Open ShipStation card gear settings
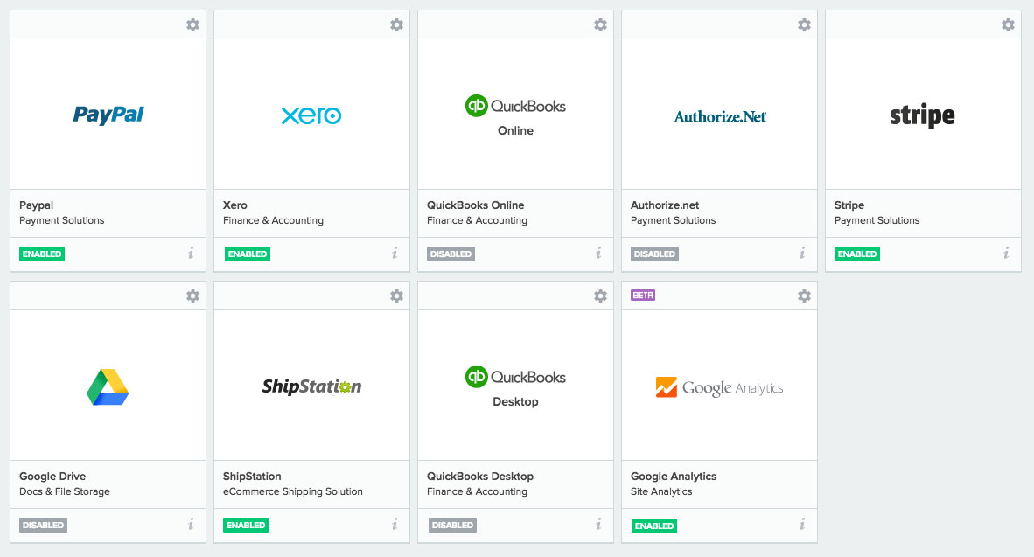This screenshot has width=1034, height=557. tap(396, 296)
